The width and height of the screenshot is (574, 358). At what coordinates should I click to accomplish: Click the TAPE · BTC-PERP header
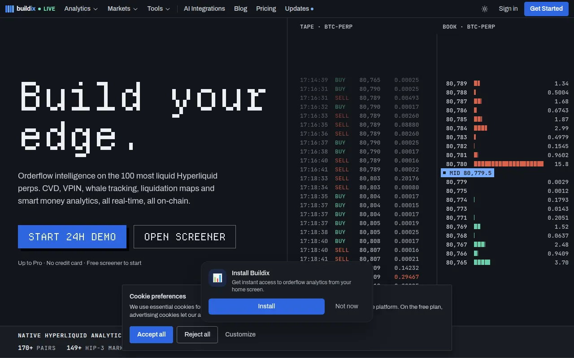(326, 27)
